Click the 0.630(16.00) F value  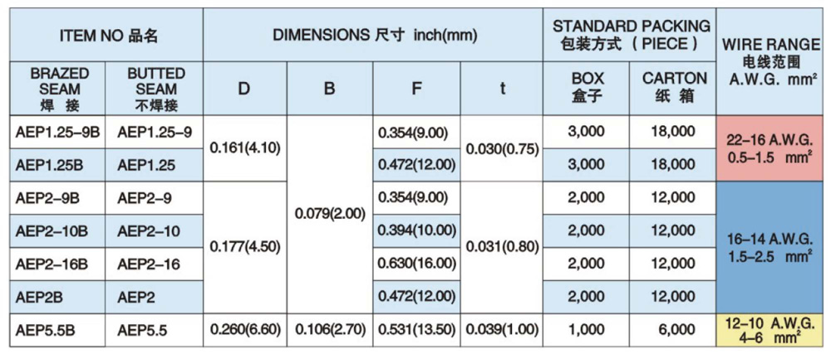416,264
